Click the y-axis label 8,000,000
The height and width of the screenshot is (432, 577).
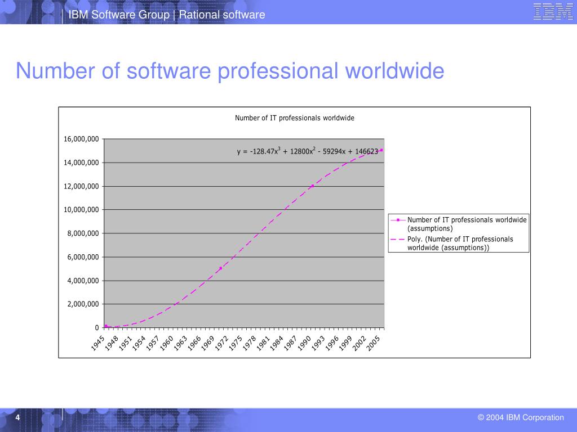[x=83, y=233]
